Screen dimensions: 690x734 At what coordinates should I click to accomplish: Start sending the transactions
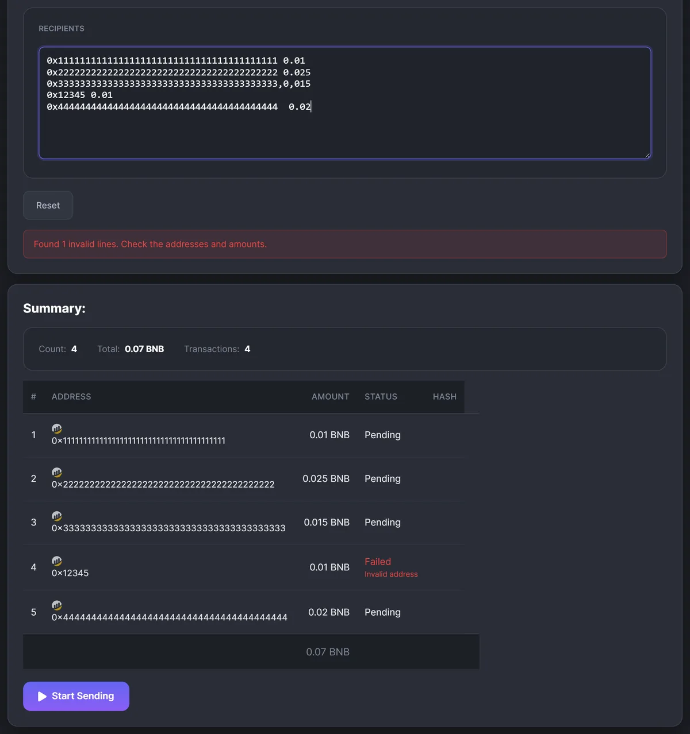point(76,696)
